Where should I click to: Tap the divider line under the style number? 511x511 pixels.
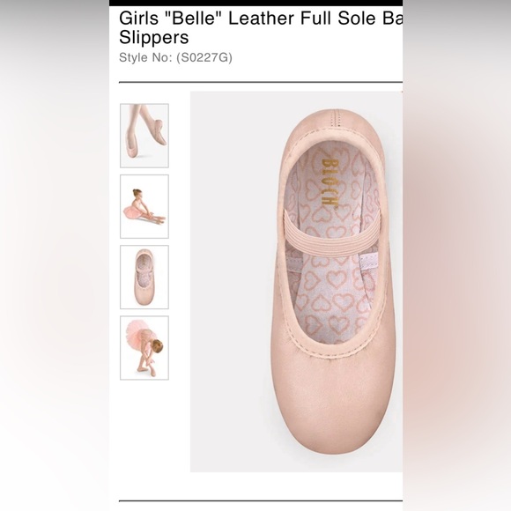pyautogui.click(x=261, y=83)
